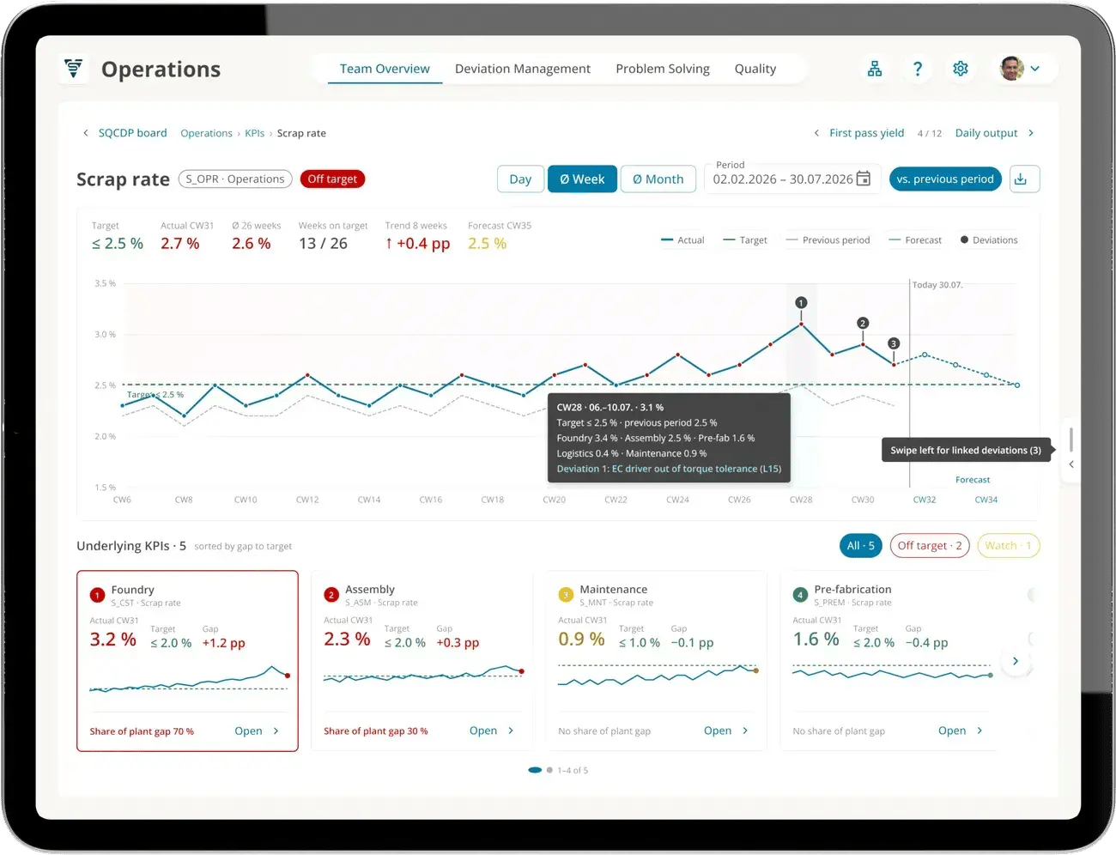Select deviation marker 1 on chart
The width and height of the screenshot is (1116, 855).
(801, 302)
